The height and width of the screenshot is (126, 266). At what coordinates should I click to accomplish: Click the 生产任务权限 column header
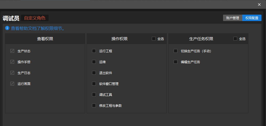tap(201, 39)
